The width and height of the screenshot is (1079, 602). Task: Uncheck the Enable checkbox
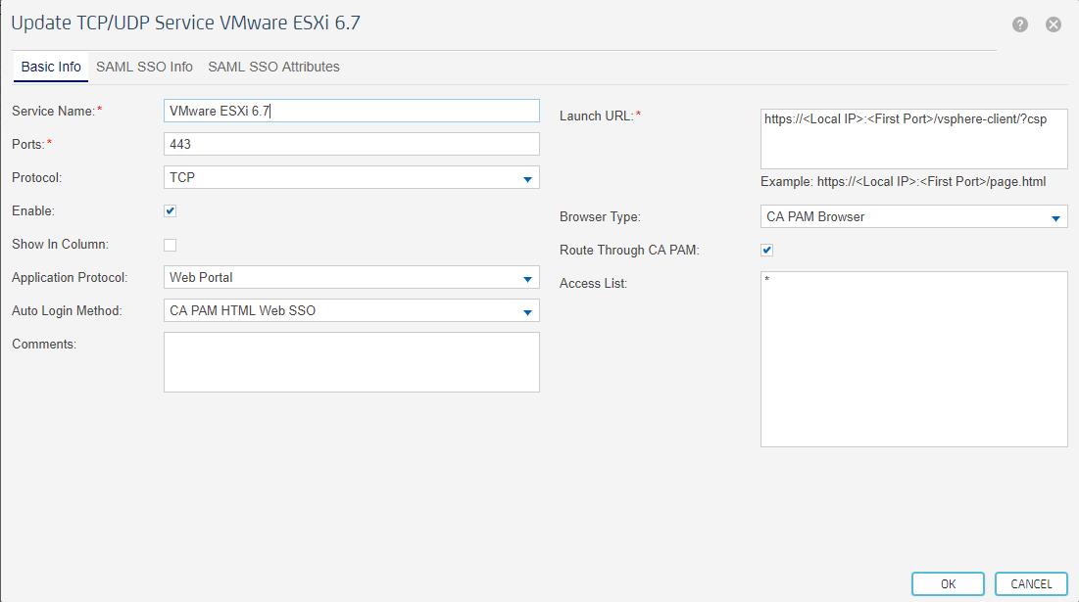point(171,210)
